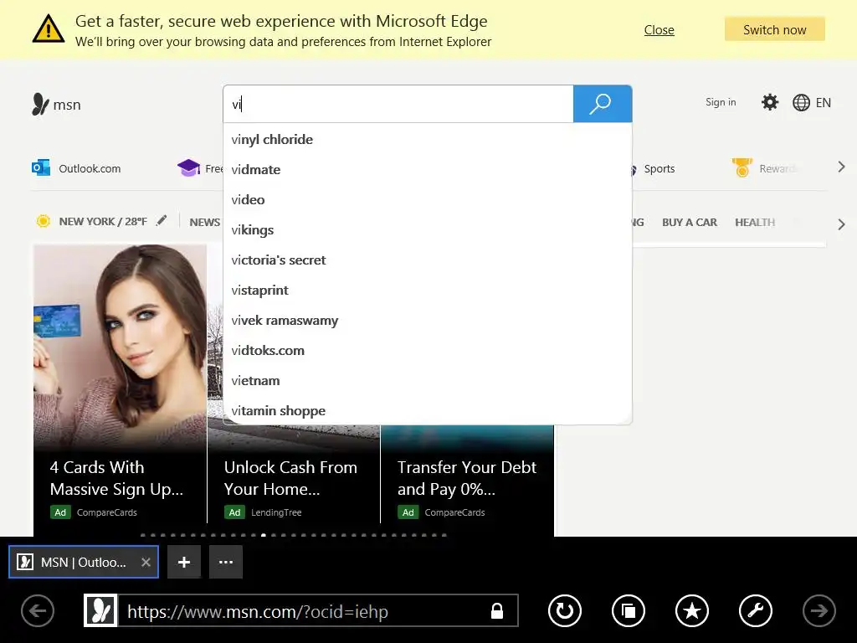Open the BUY A CAR navigation item
This screenshot has width=857, height=643.
[690, 222]
